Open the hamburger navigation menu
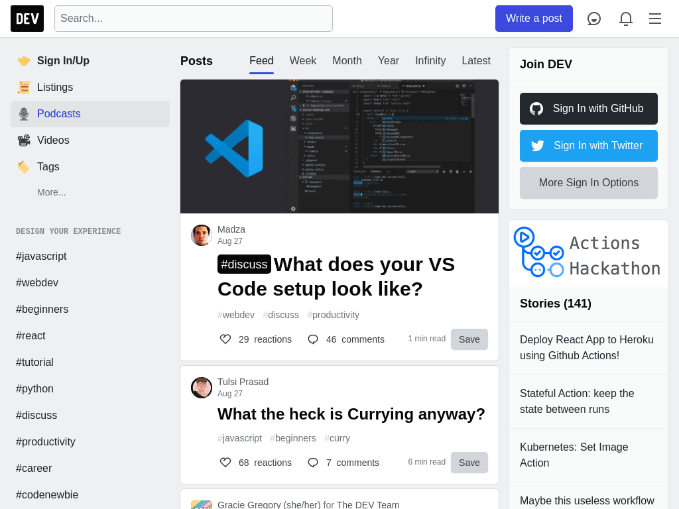 pyautogui.click(x=655, y=19)
